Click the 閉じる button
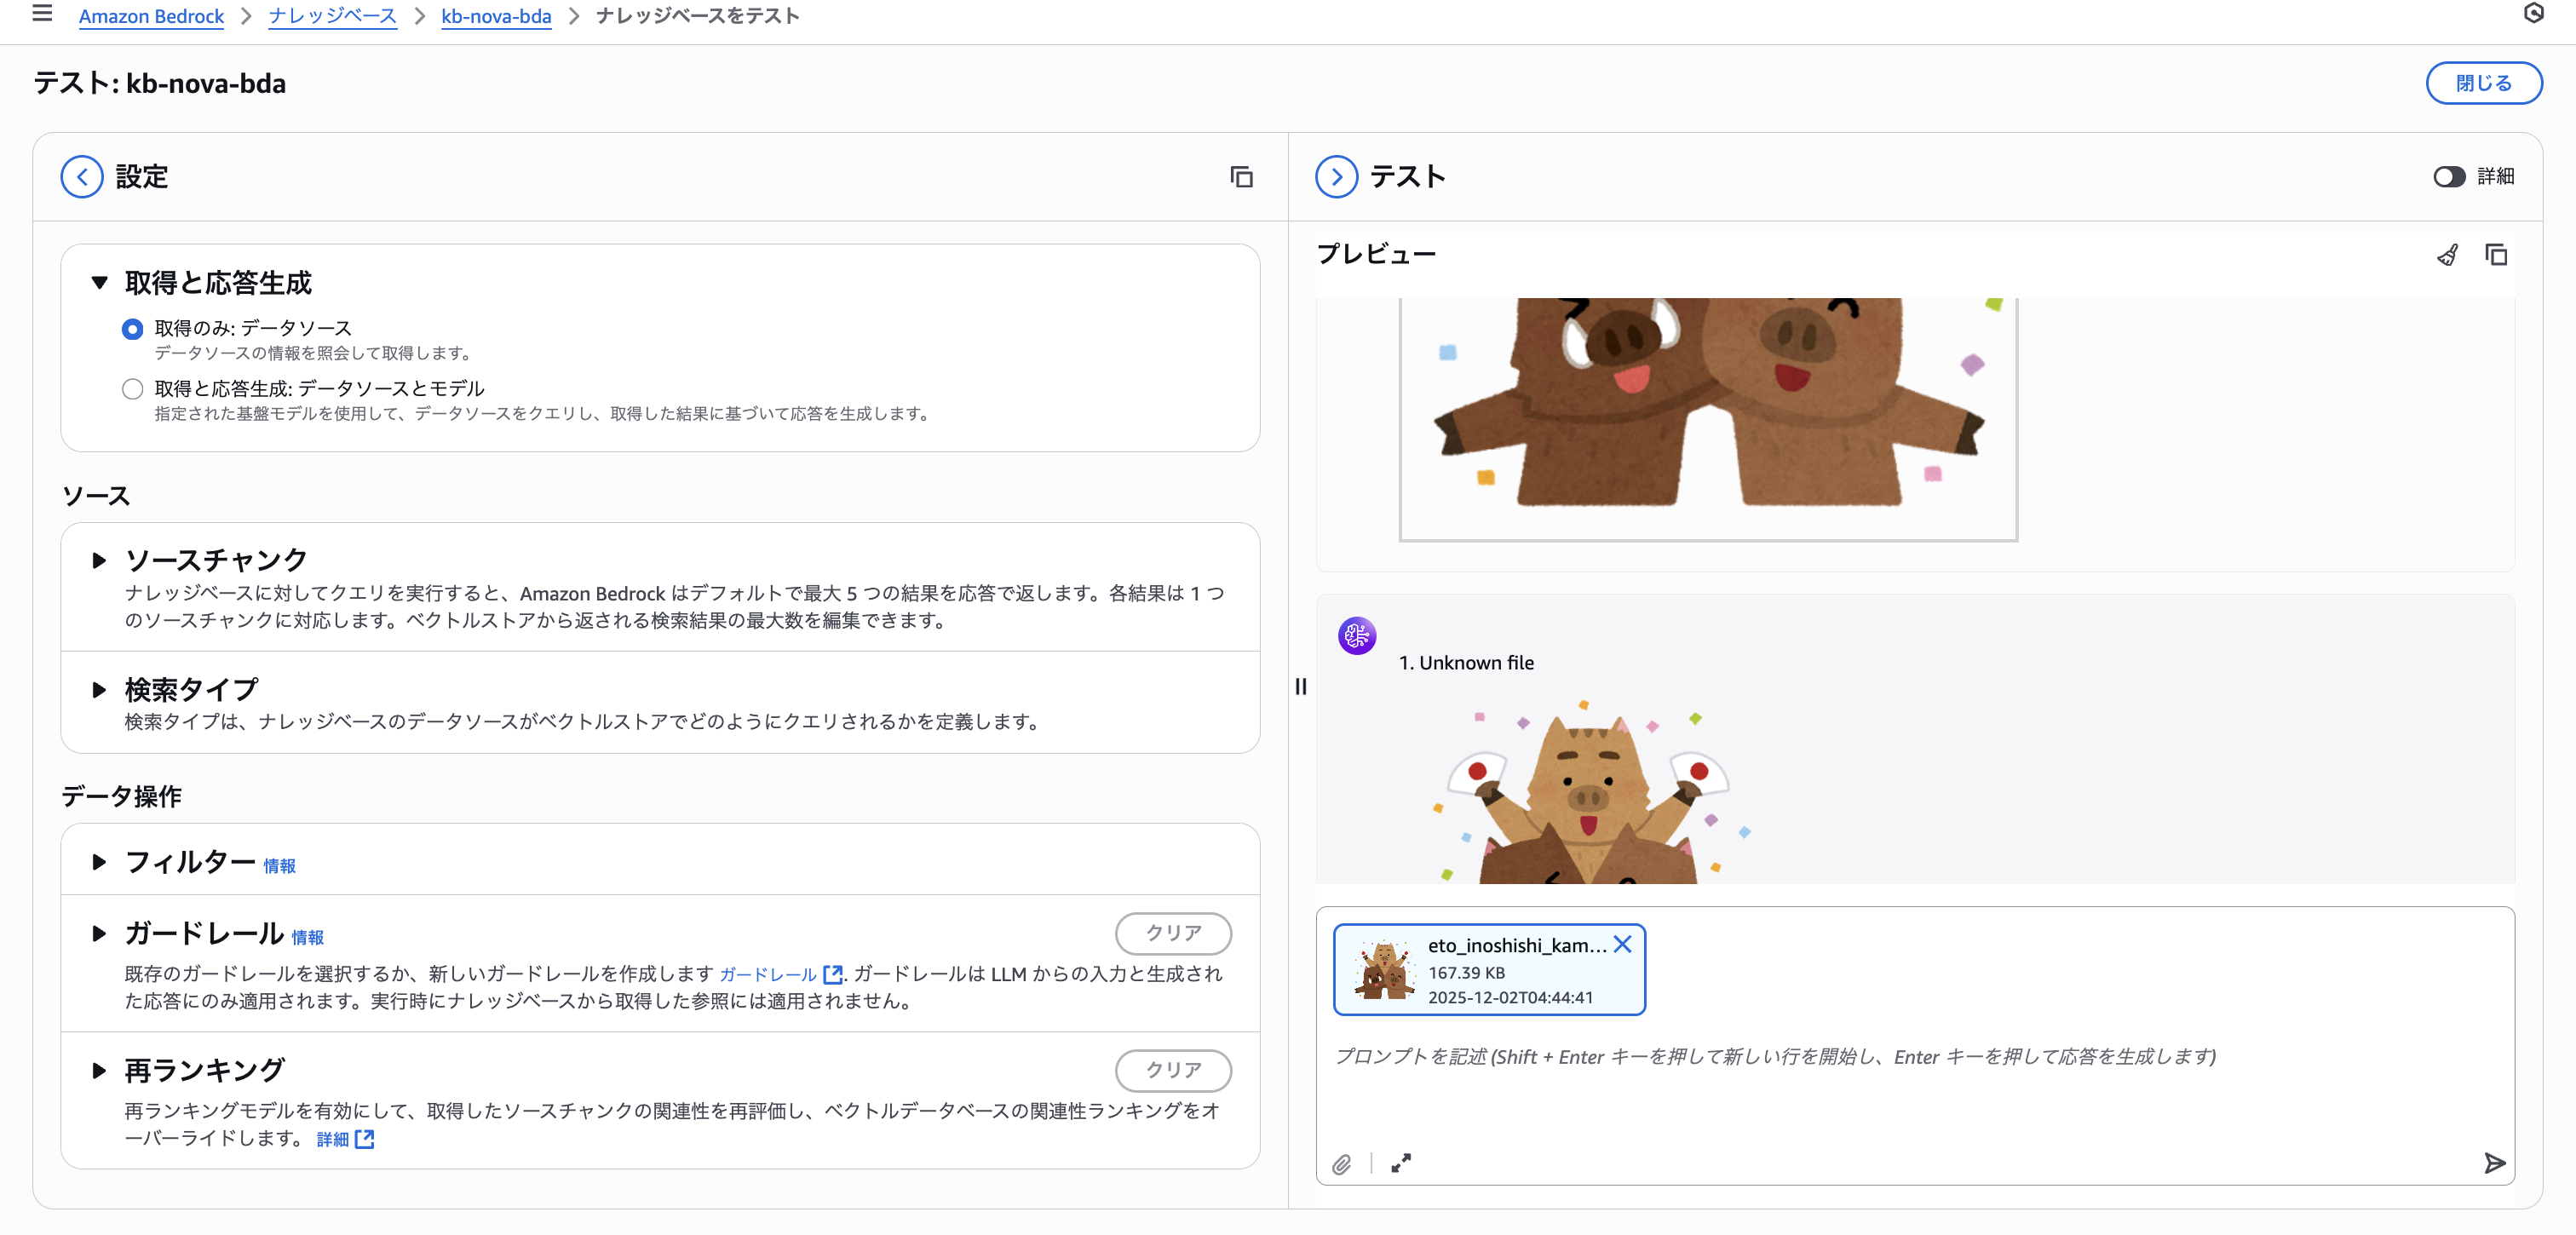The width and height of the screenshot is (2576, 1235). (2483, 83)
